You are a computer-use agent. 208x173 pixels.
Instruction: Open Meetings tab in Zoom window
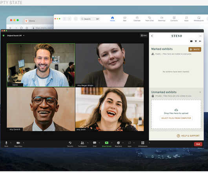(x=162, y=19)
